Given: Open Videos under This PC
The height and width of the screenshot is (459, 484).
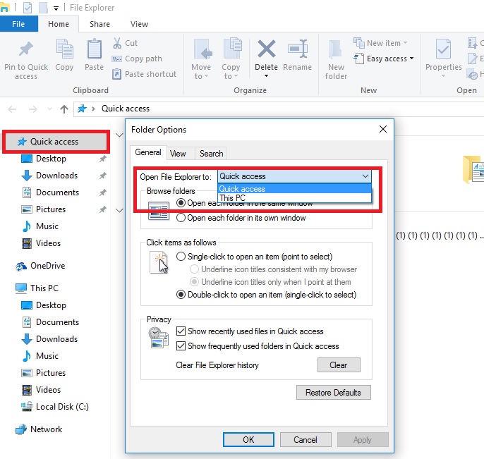Looking at the screenshot, I should (x=48, y=390).
